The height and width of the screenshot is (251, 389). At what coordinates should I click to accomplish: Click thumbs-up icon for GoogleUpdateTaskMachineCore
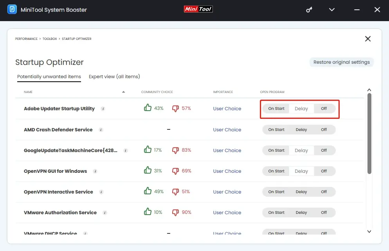(148, 149)
